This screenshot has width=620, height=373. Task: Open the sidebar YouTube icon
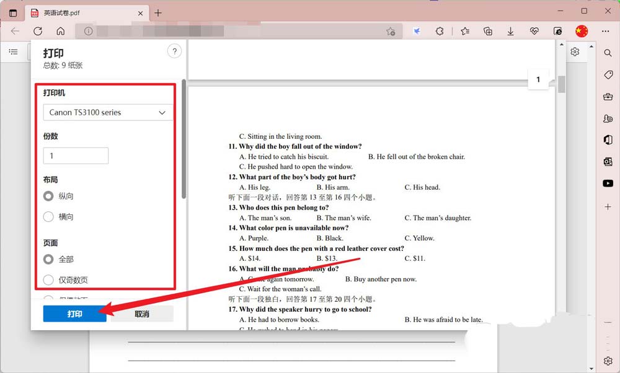tap(608, 183)
